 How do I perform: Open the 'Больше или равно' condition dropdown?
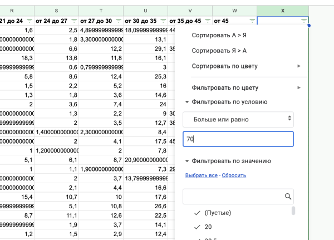[x=238, y=119]
